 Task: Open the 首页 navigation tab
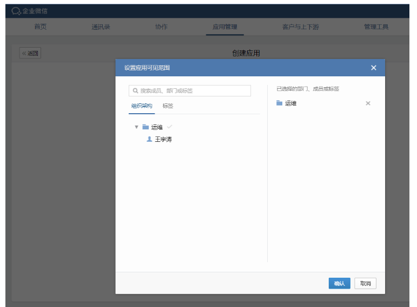pos(41,27)
